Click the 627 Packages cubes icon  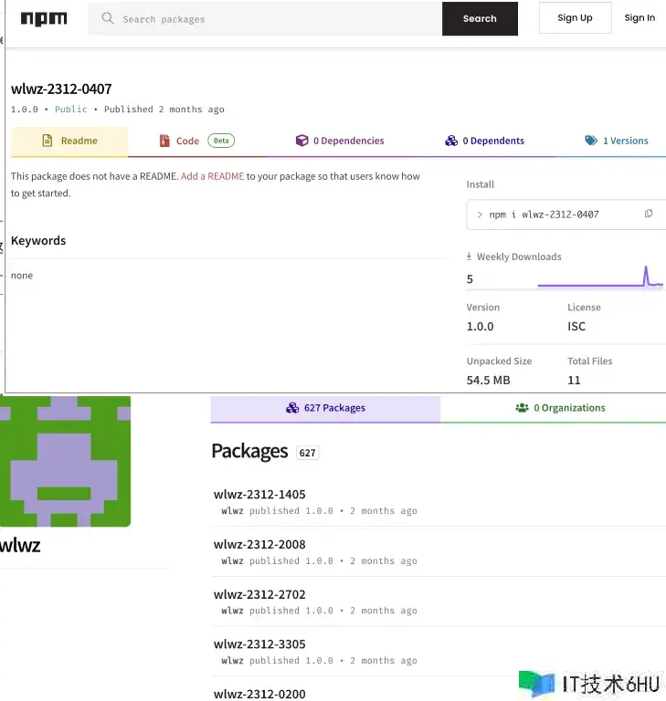click(292, 408)
